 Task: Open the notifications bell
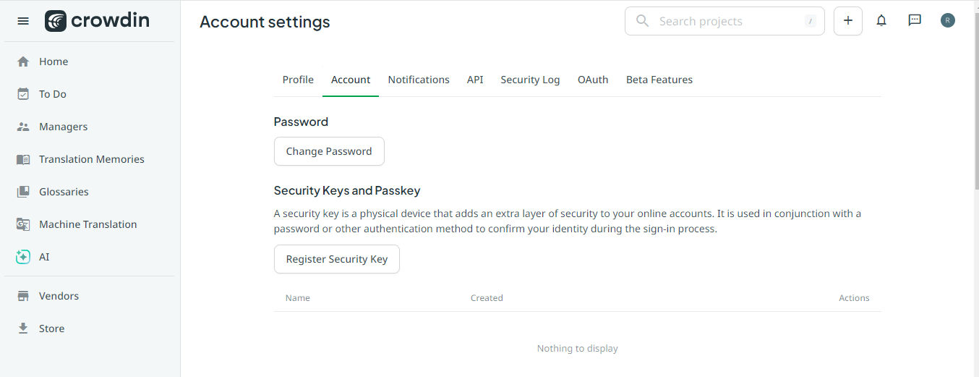[x=881, y=21]
